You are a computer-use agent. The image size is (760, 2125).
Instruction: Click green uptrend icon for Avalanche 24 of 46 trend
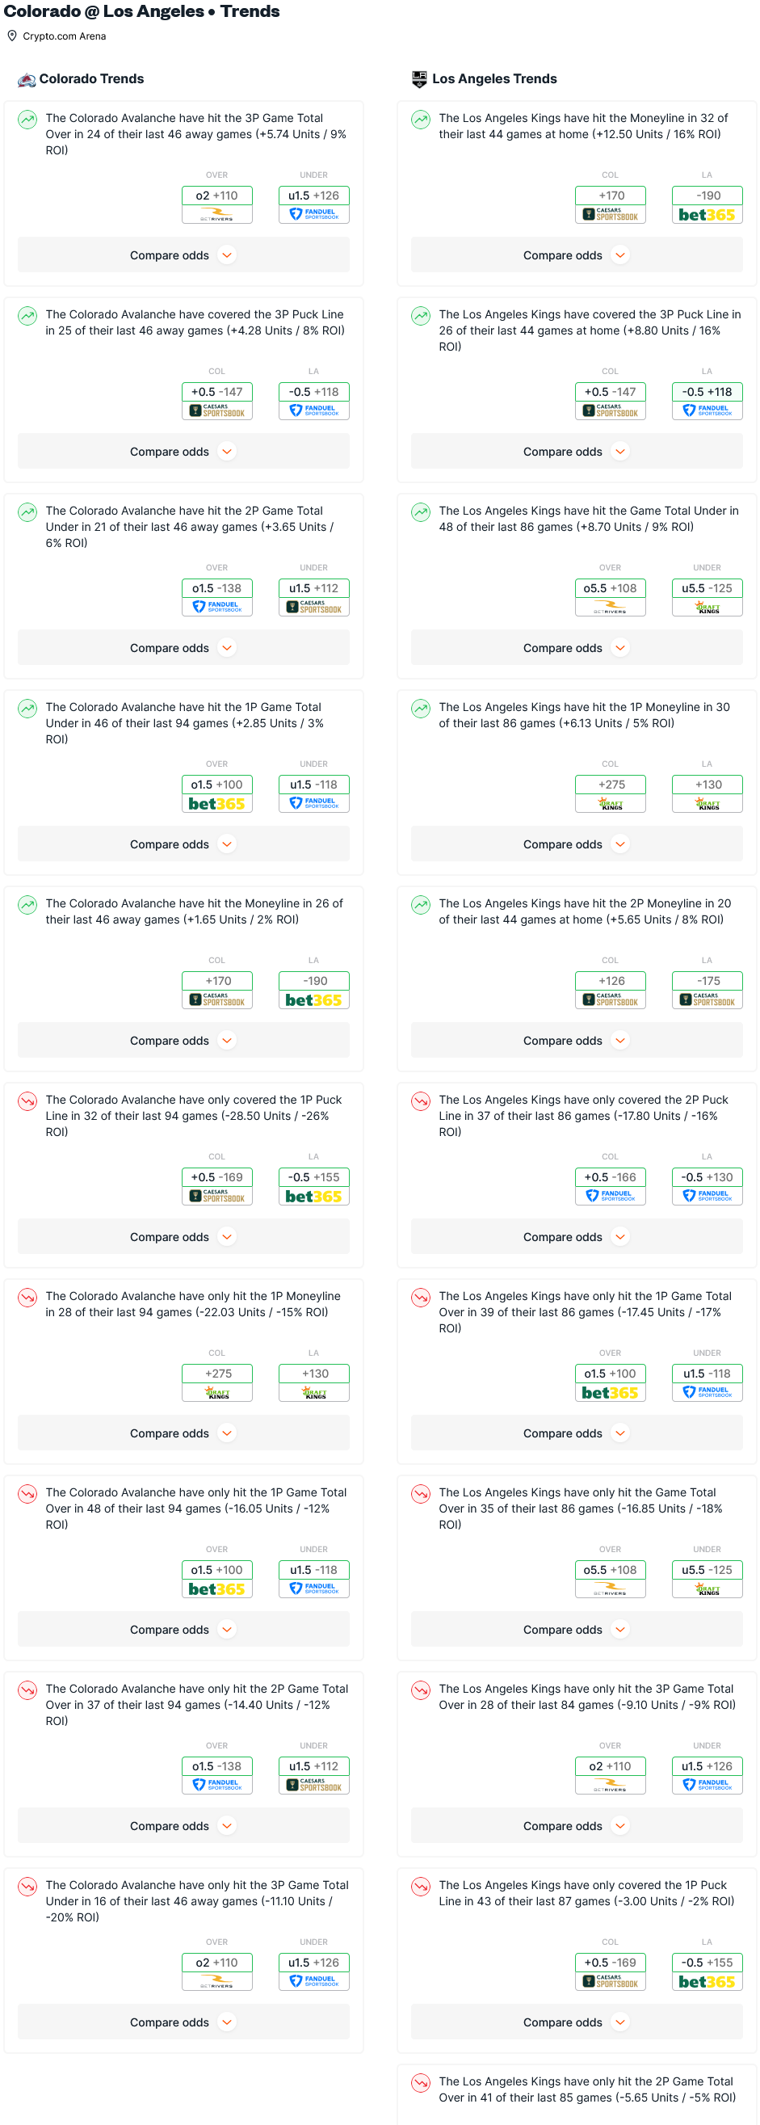(28, 120)
